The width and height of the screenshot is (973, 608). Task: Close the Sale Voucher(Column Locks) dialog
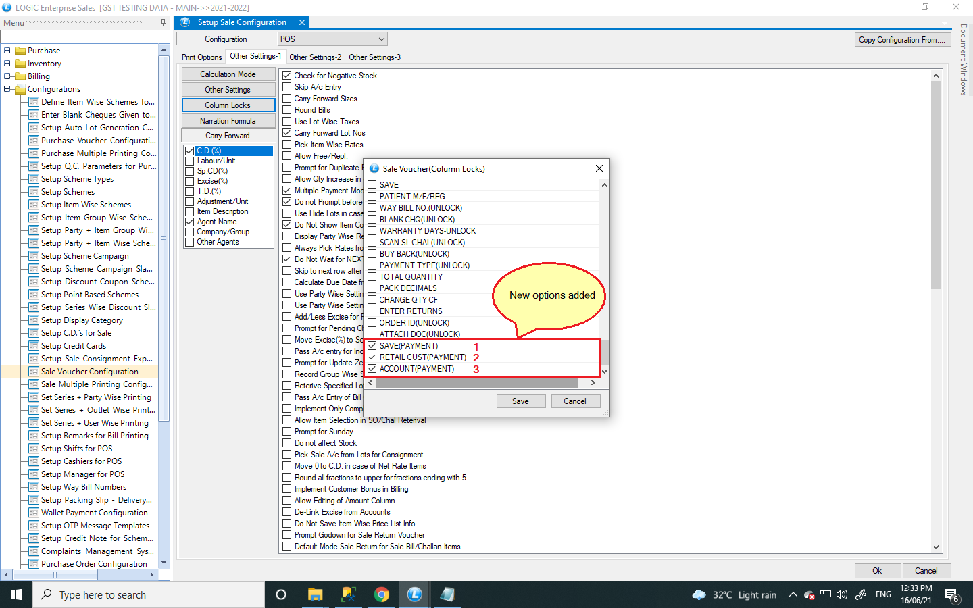click(x=599, y=168)
